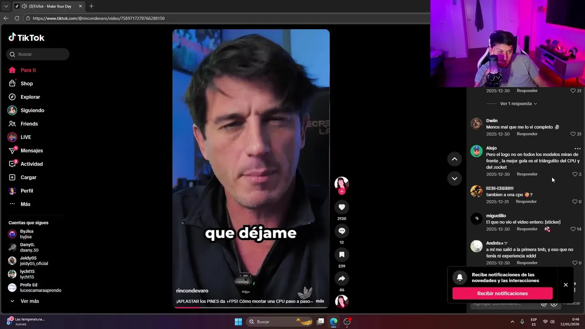Viewport: 585px width, 329px height.
Task: Bookmark the video with favorites icon
Action: click(341, 255)
